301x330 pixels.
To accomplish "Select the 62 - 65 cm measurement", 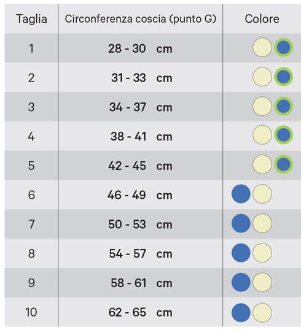I will 140,312.
